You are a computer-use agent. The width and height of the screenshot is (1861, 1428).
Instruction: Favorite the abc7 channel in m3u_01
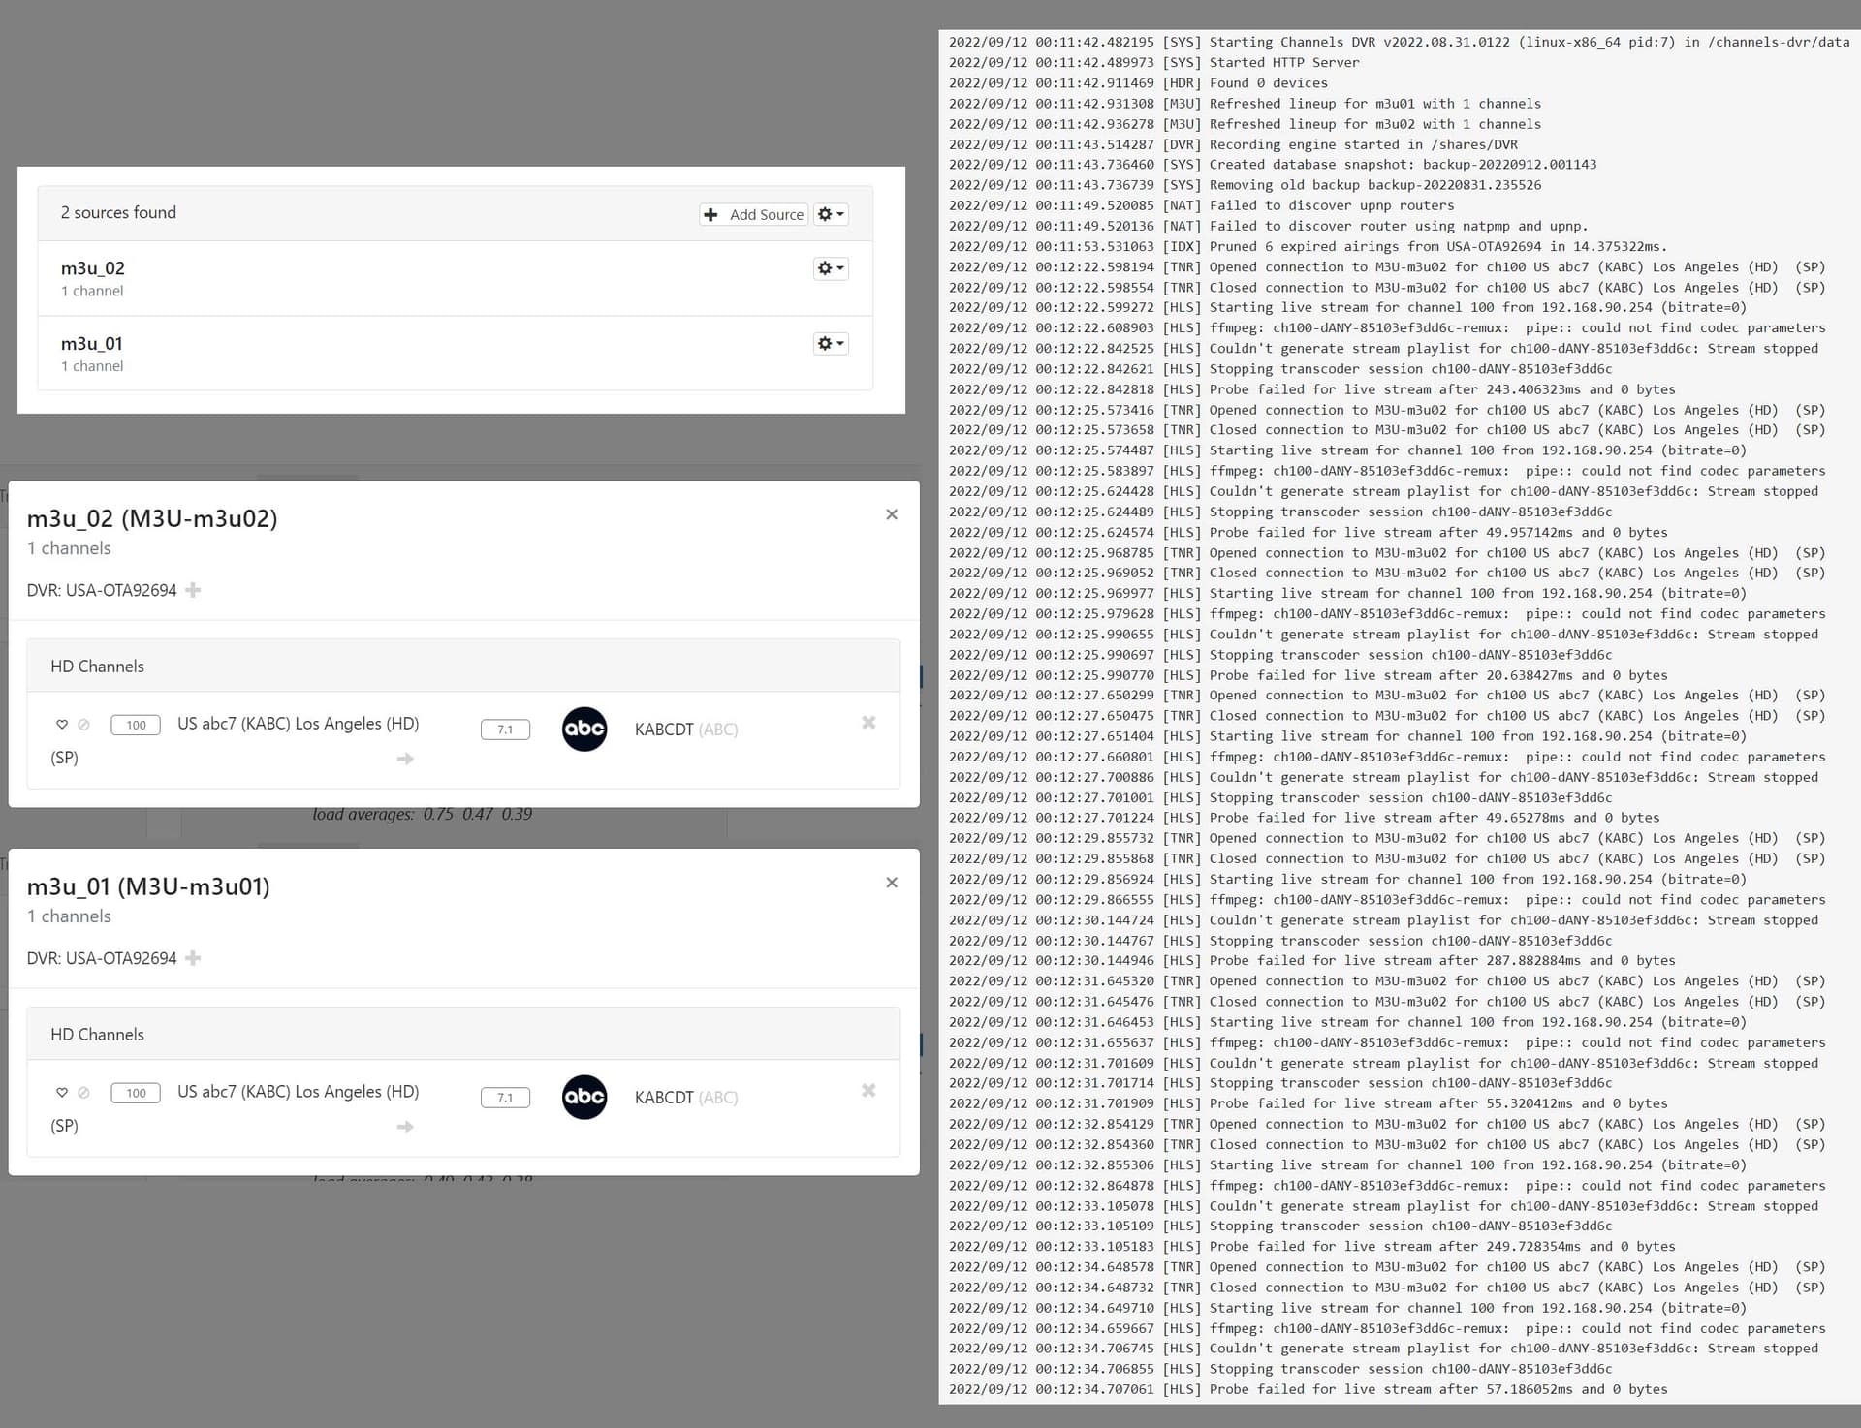click(62, 1093)
